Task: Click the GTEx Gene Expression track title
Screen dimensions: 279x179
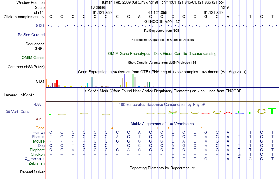Action: pyautogui.click(x=162, y=72)
